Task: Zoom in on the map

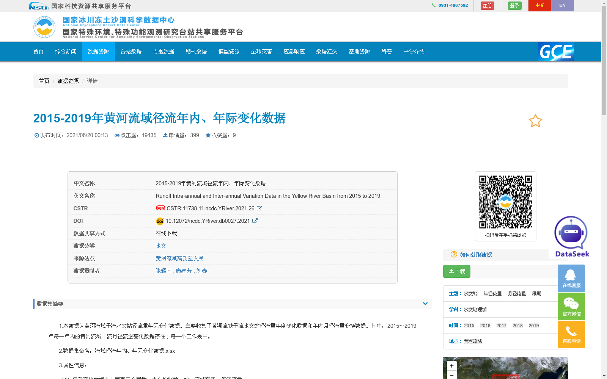Action: [451, 366]
